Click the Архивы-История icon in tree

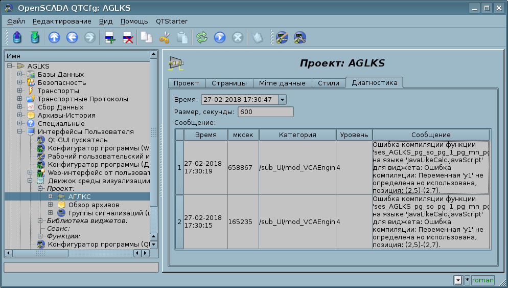[31, 115]
